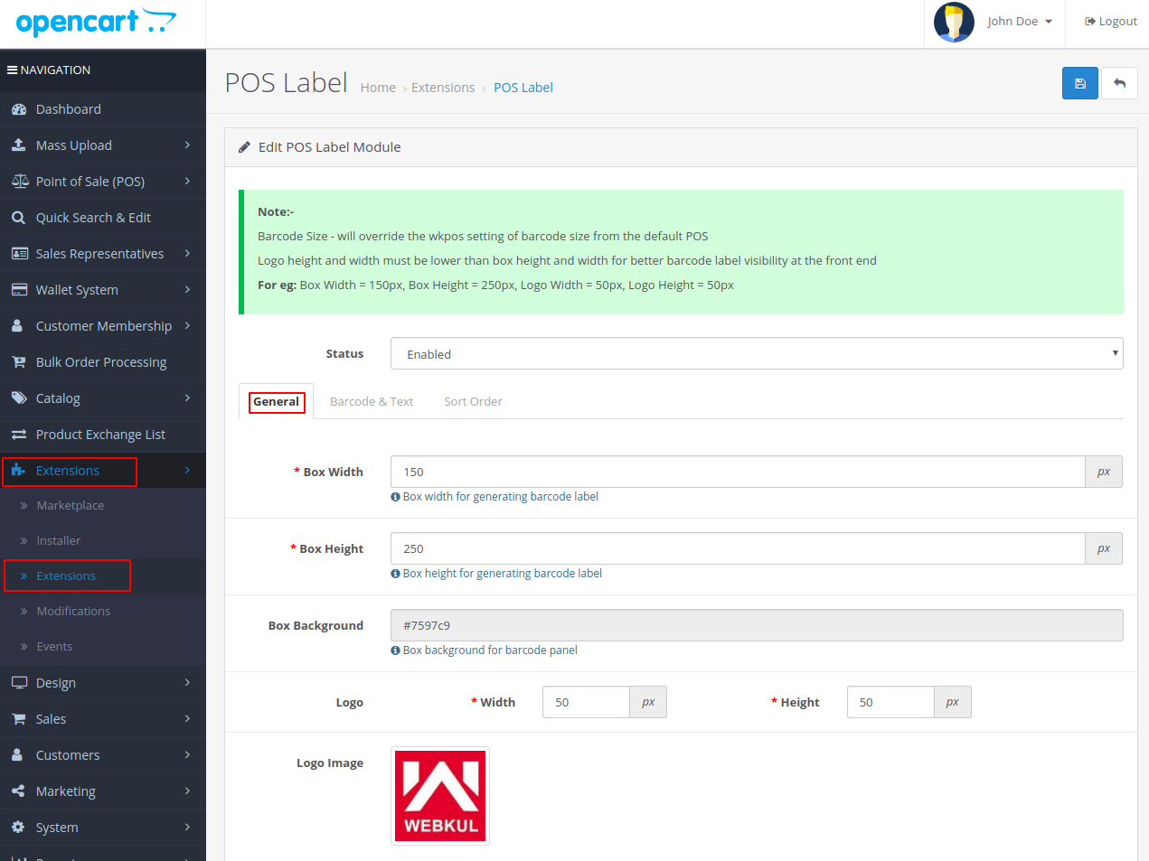The height and width of the screenshot is (861, 1149).
Task: Click the Box Background info icon
Action: (x=396, y=650)
